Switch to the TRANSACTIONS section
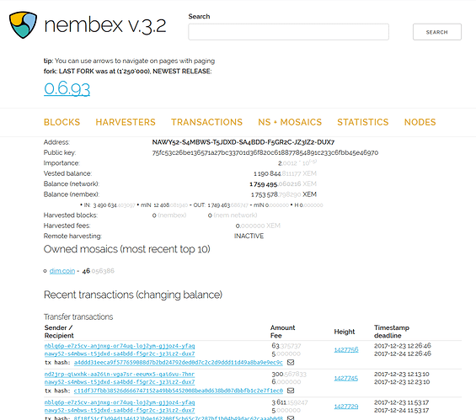The image size is (476, 420). click(x=206, y=122)
